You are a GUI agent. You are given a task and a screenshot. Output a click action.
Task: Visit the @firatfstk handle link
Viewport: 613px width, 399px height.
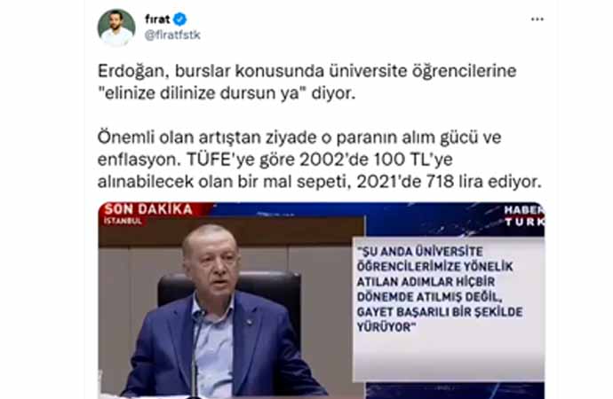tap(172, 35)
